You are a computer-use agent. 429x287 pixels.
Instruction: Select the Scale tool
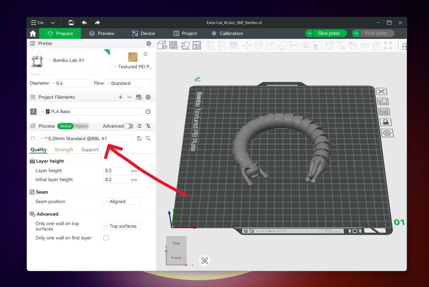click(x=270, y=45)
